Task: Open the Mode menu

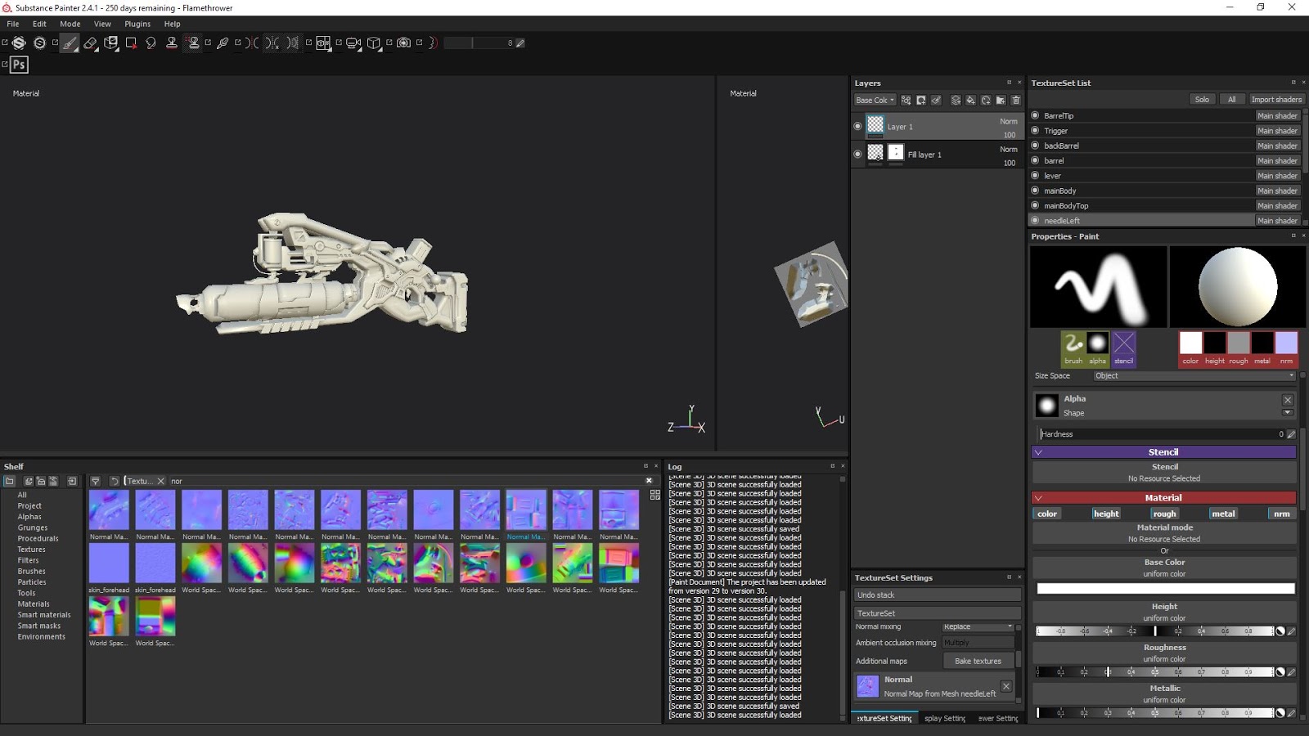Action: 70,24
